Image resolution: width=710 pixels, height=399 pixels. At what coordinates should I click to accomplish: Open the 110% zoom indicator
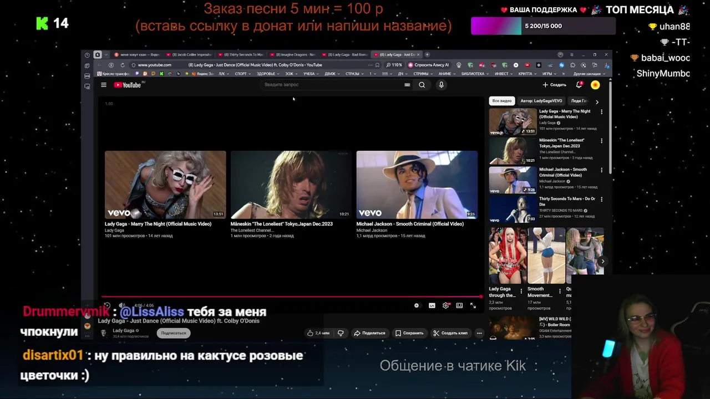point(394,65)
